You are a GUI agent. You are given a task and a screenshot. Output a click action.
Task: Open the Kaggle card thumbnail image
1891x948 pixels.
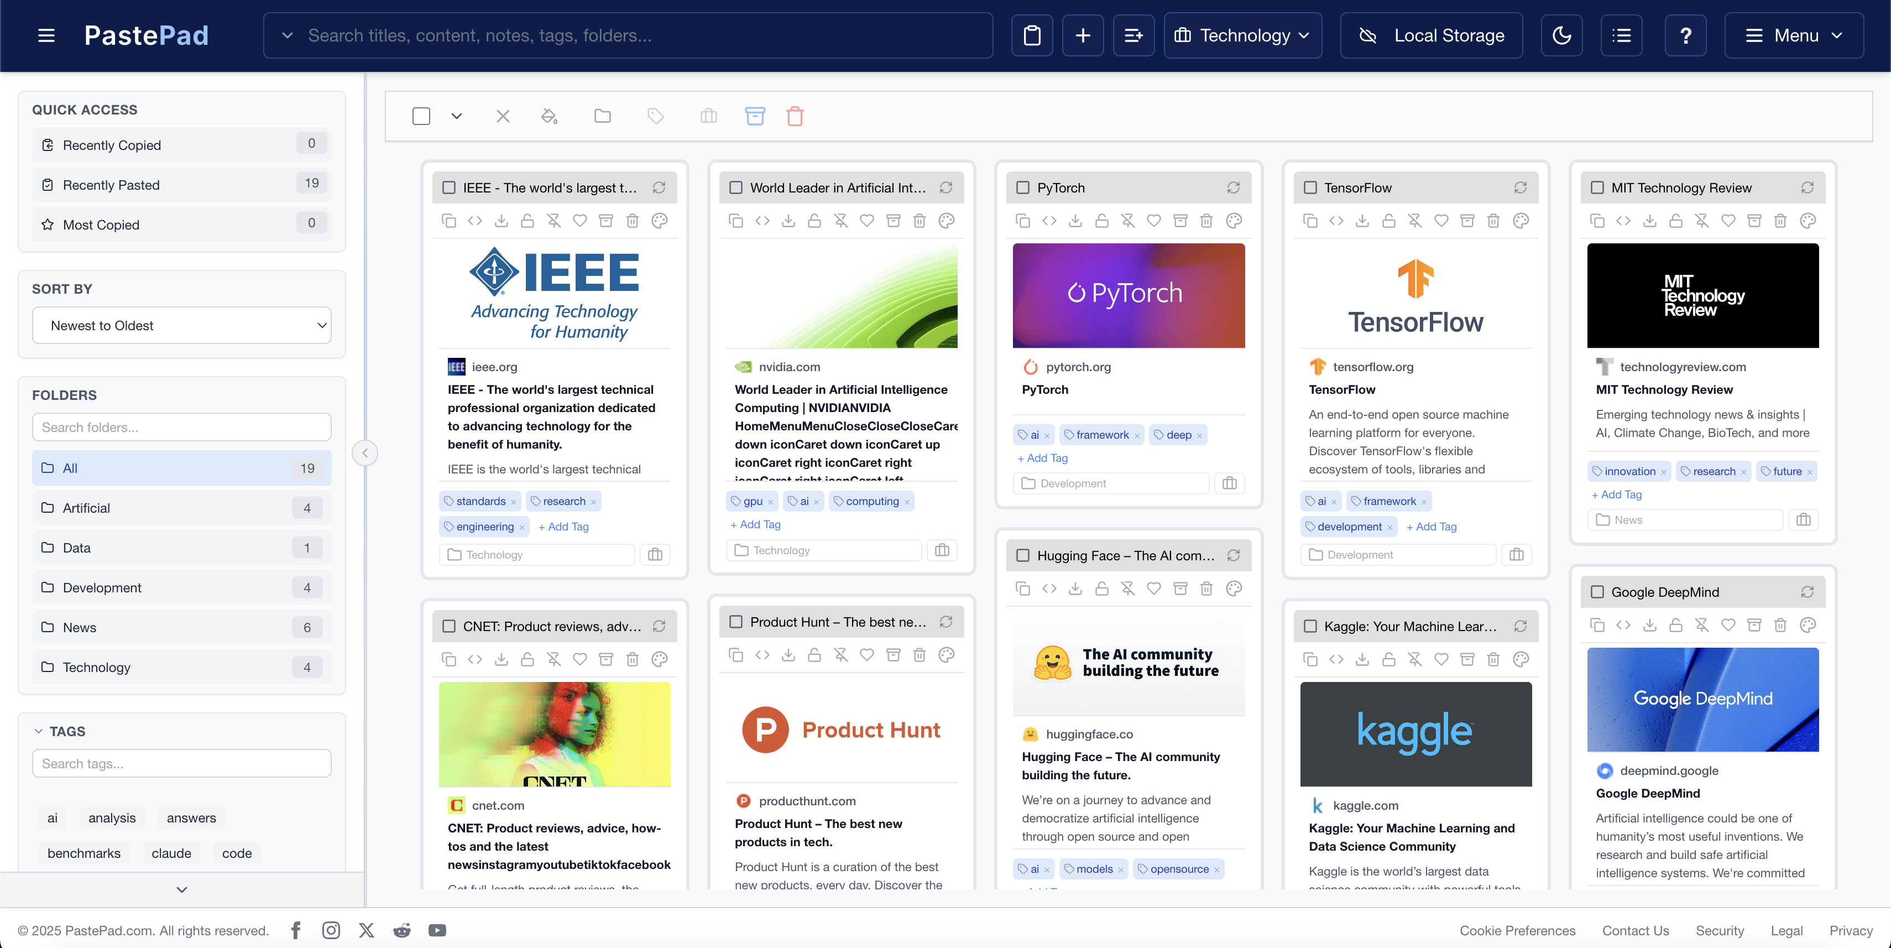click(1415, 735)
